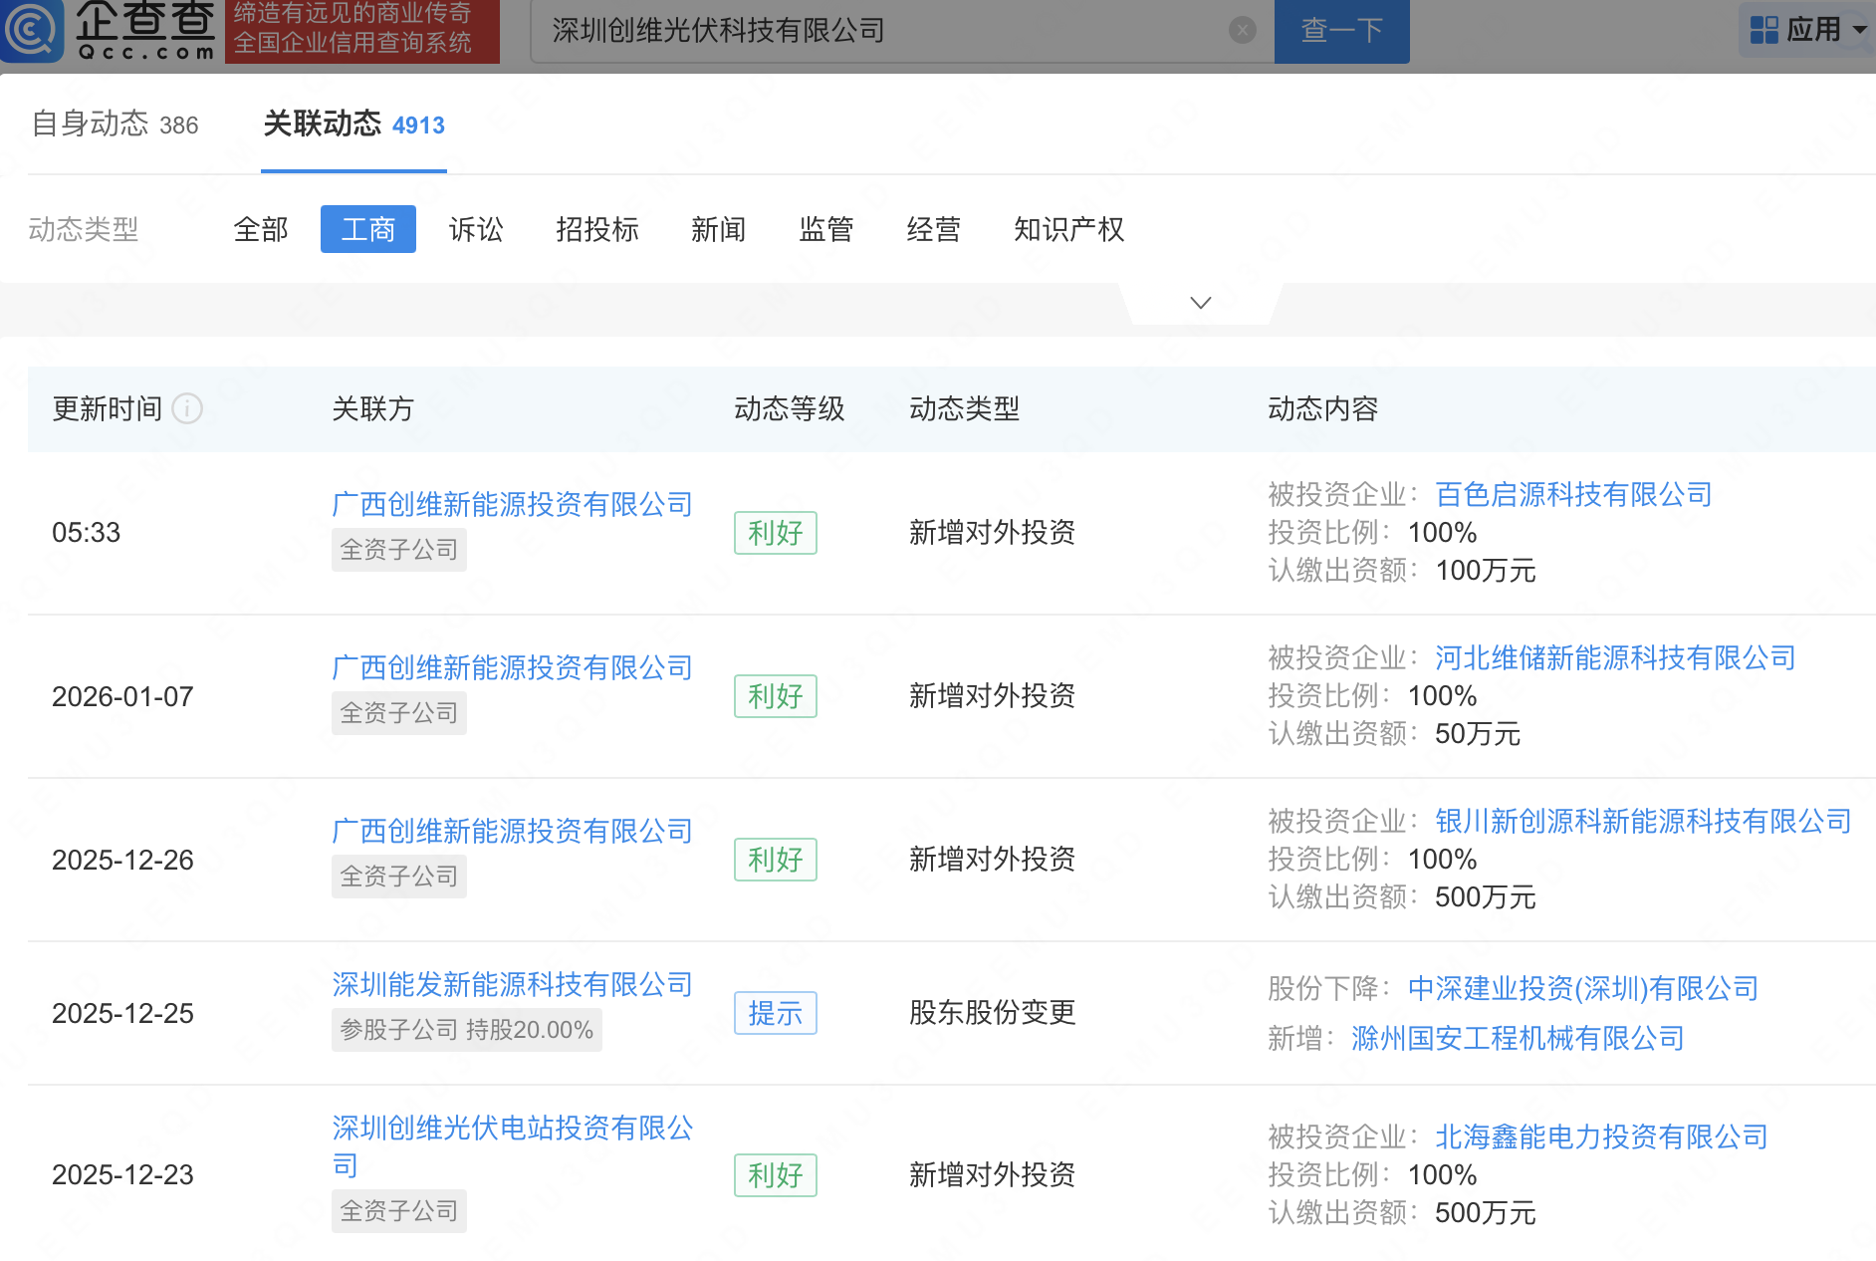
Task: Open 中深建业投资(深圳)有限公司 link
Action: tap(1582, 987)
